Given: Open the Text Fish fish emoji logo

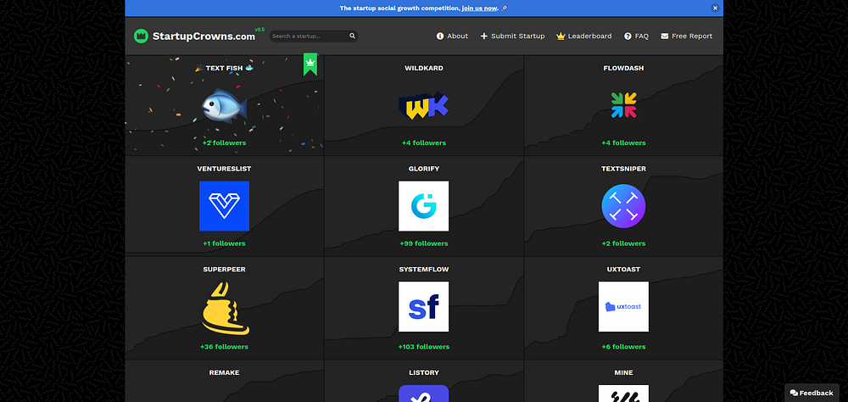Looking at the screenshot, I should click(225, 105).
